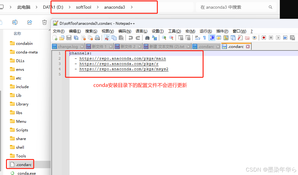
Task: Click the Explorer search box for anaconda3
Action: (236, 7)
